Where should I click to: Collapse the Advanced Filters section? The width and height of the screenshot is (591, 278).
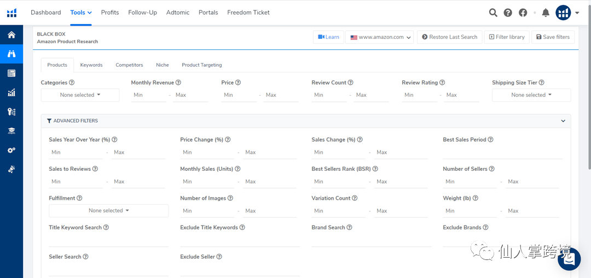point(563,121)
